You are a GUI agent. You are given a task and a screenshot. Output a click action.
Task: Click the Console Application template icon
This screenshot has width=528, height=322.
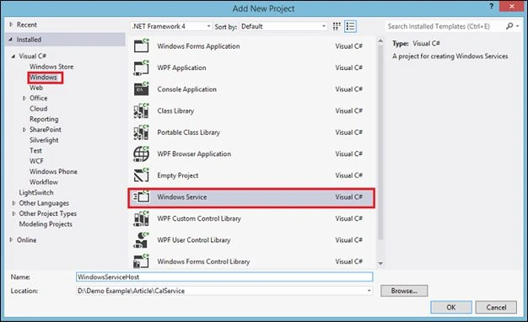[x=142, y=89]
